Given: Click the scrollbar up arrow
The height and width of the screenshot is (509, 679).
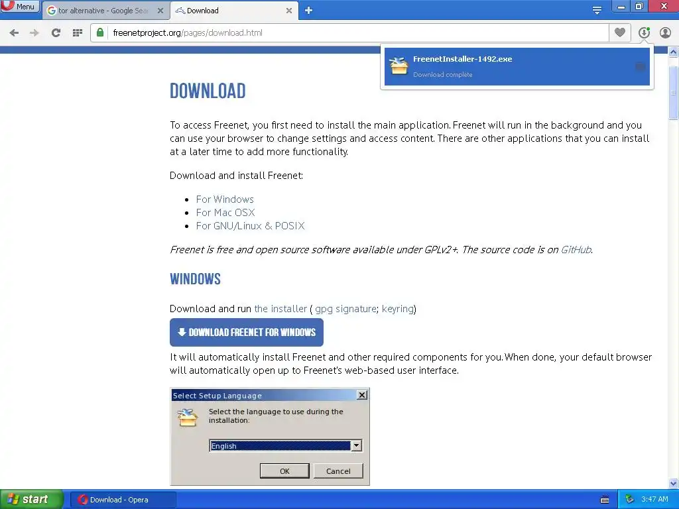Looking at the screenshot, I should click(x=673, y=52).
